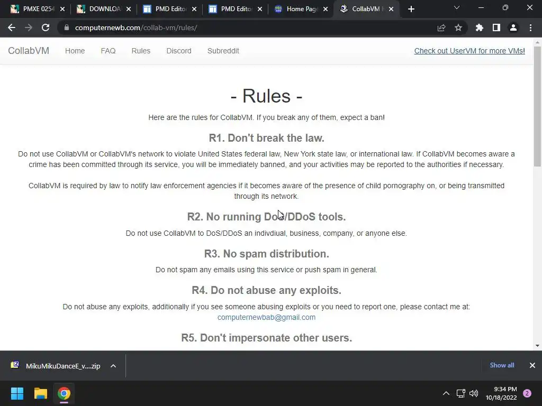542x406 pixels.
Task: Click the address bar URL
Action: tap(136, 27)
